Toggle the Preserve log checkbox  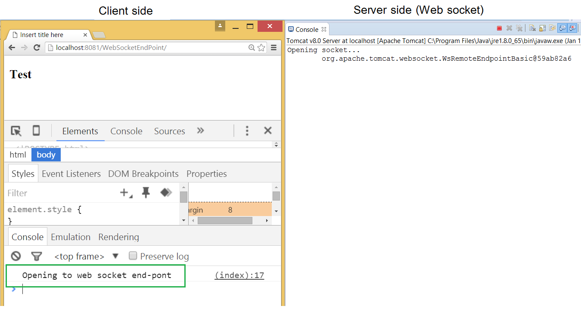click(133, 256)
